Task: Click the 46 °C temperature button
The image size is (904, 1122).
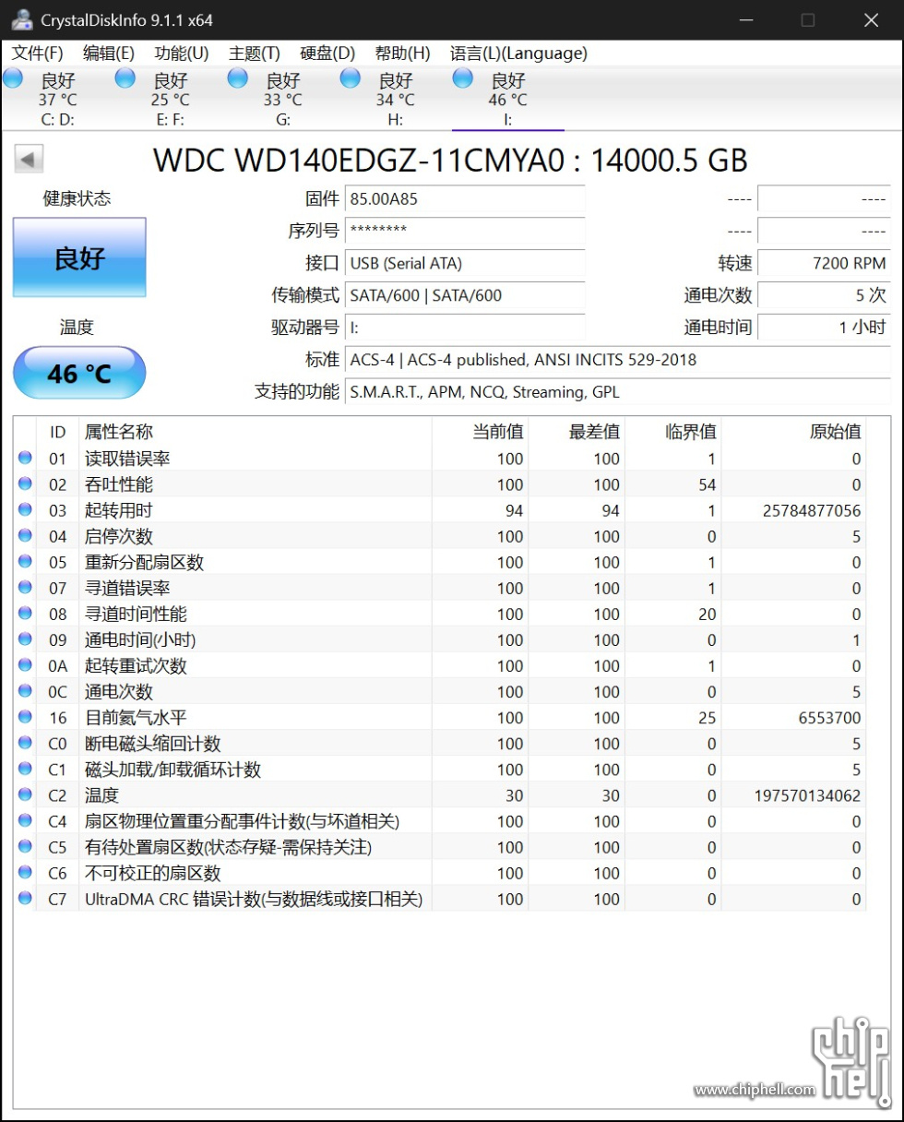Action: tap(79, 373)
